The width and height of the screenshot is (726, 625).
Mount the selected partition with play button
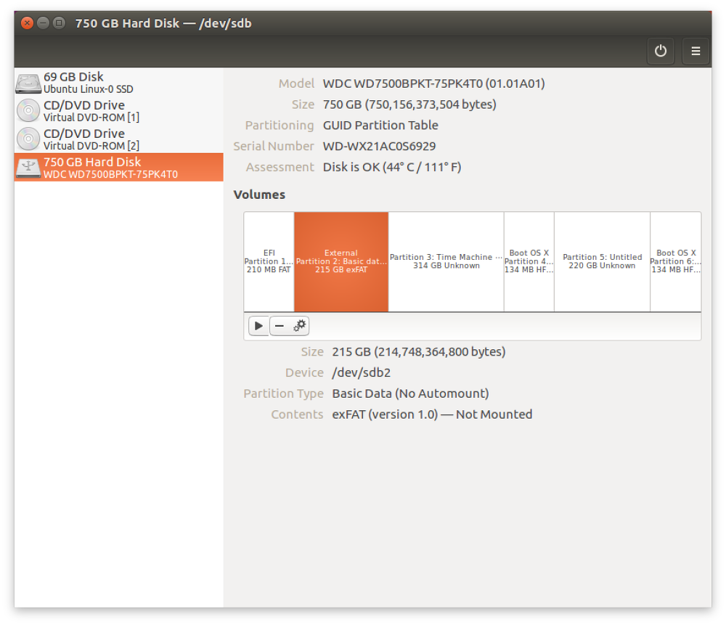point(258,326)
